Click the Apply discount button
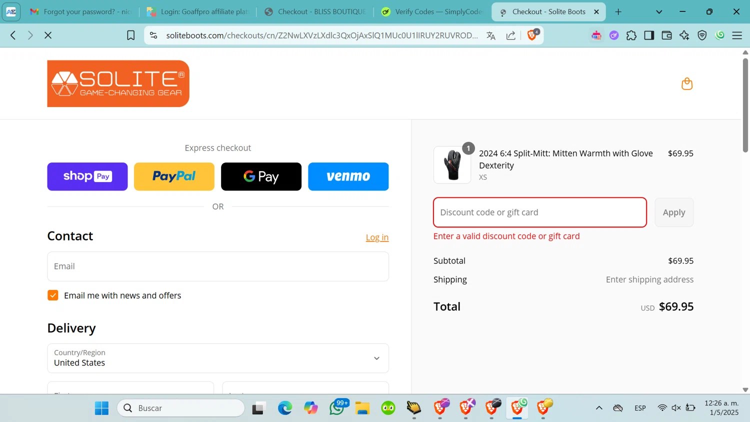 click(x=674, y=212)
